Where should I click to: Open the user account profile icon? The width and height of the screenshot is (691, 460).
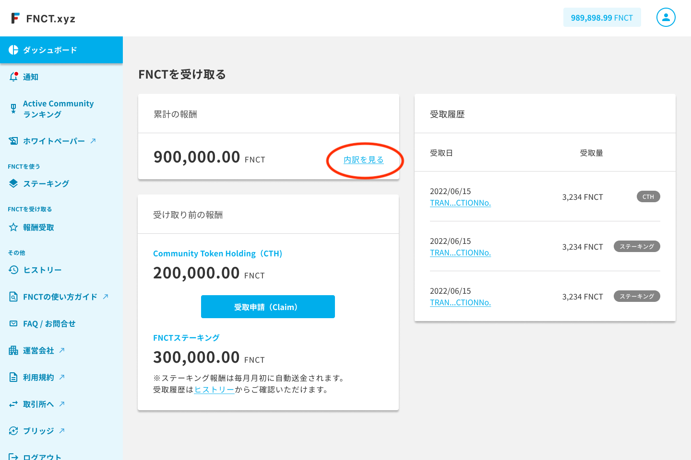(666, 17)
